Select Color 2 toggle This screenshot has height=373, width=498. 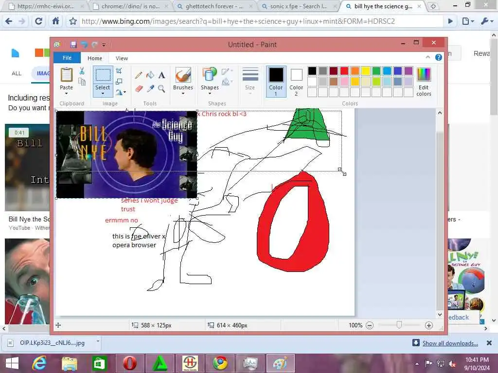click(x=296, y=82)
